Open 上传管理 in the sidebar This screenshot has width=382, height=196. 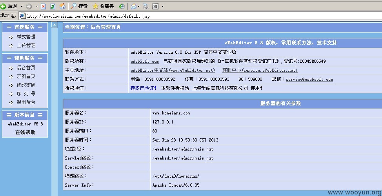coord(26,45)
